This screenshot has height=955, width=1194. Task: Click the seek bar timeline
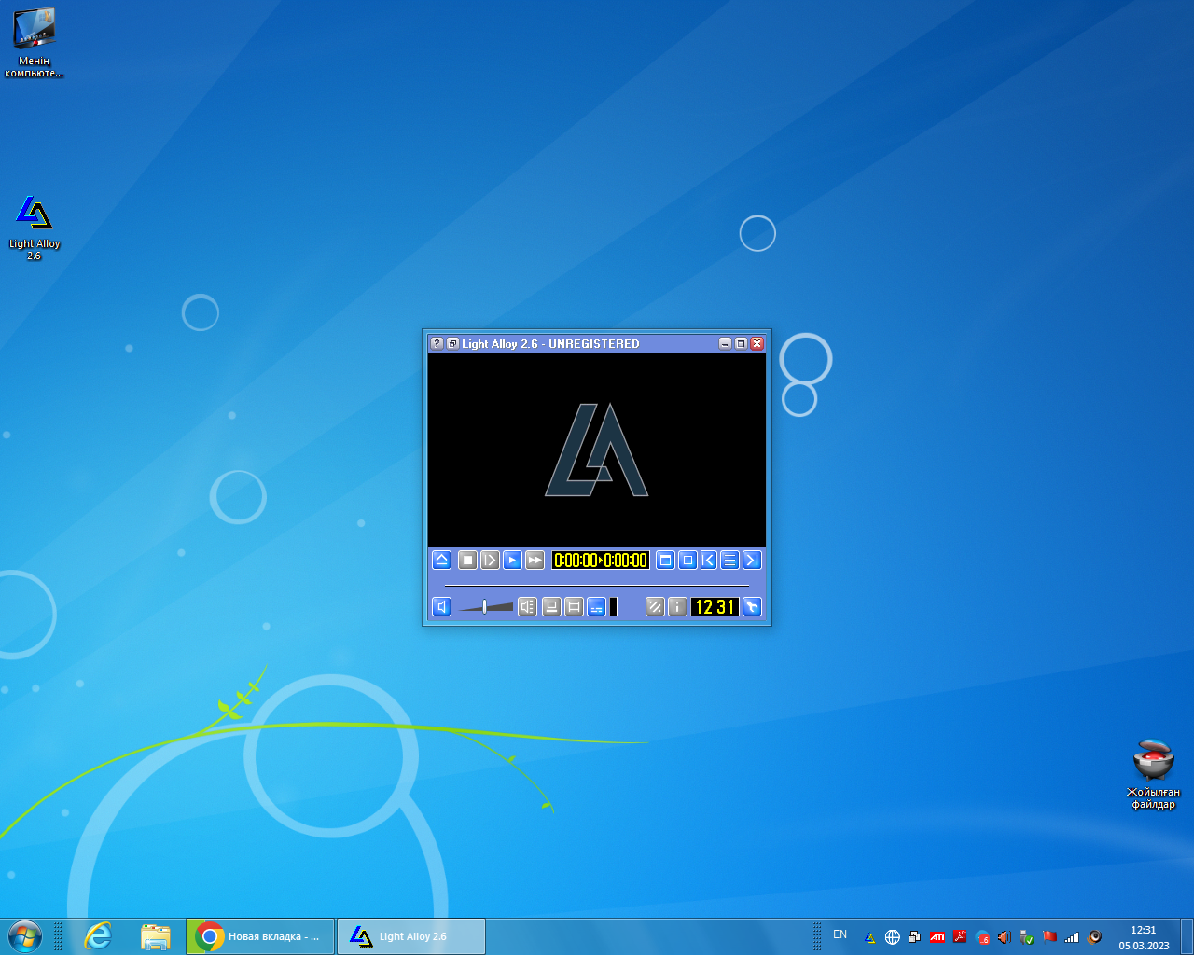[x=597, y=586]
